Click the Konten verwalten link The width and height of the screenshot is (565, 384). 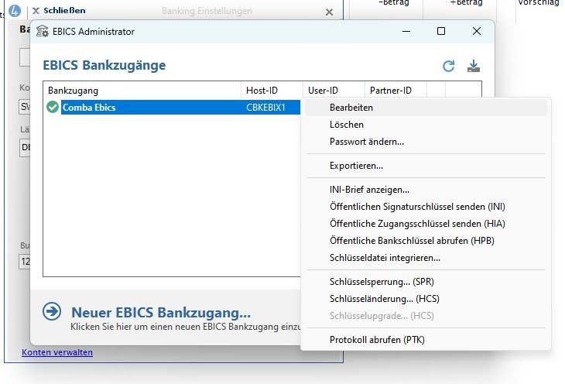pos(57,352)
